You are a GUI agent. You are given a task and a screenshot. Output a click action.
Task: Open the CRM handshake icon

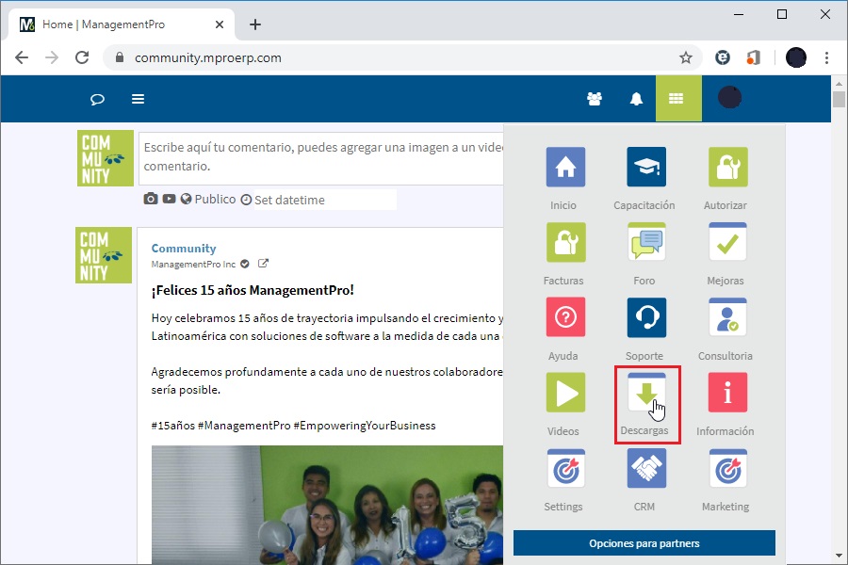pyautogui.click(x=645, y=468)
